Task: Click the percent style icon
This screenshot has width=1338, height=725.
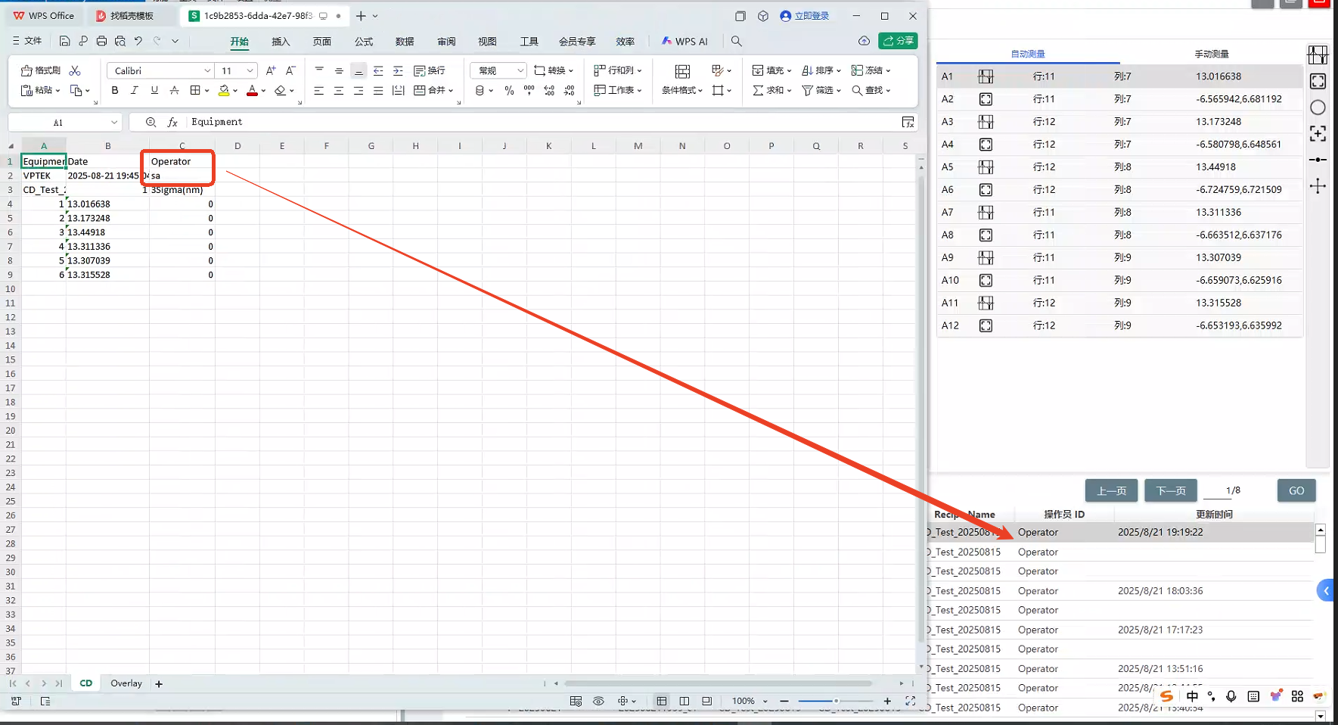Action: [x=509, y=91]
